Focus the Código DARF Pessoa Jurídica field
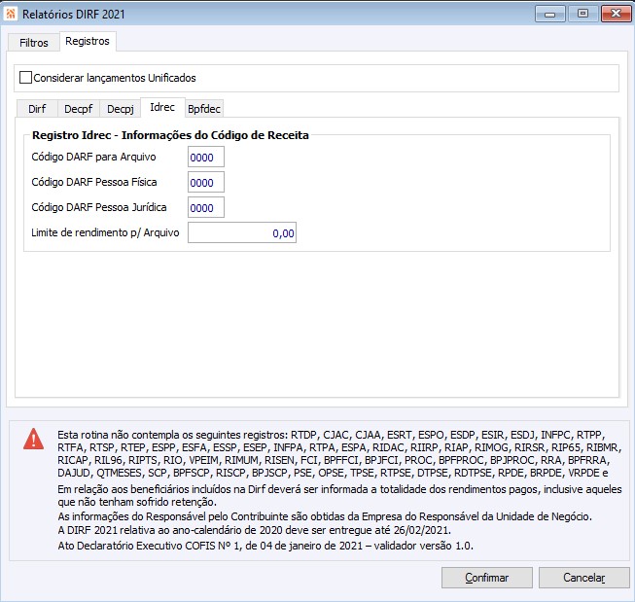 206,207
